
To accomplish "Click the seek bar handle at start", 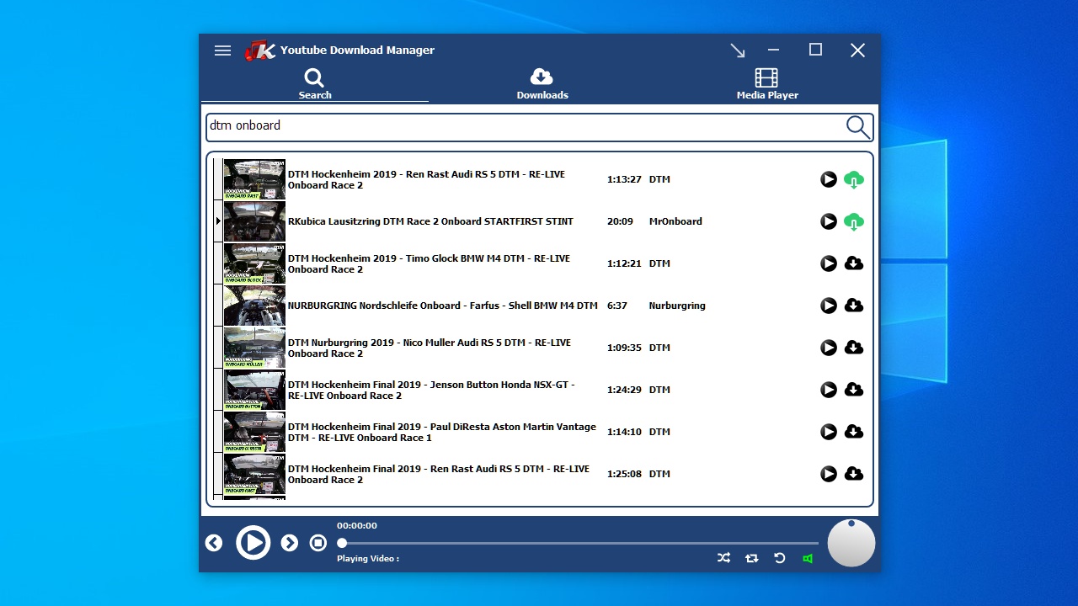I will tap(342, 543).
